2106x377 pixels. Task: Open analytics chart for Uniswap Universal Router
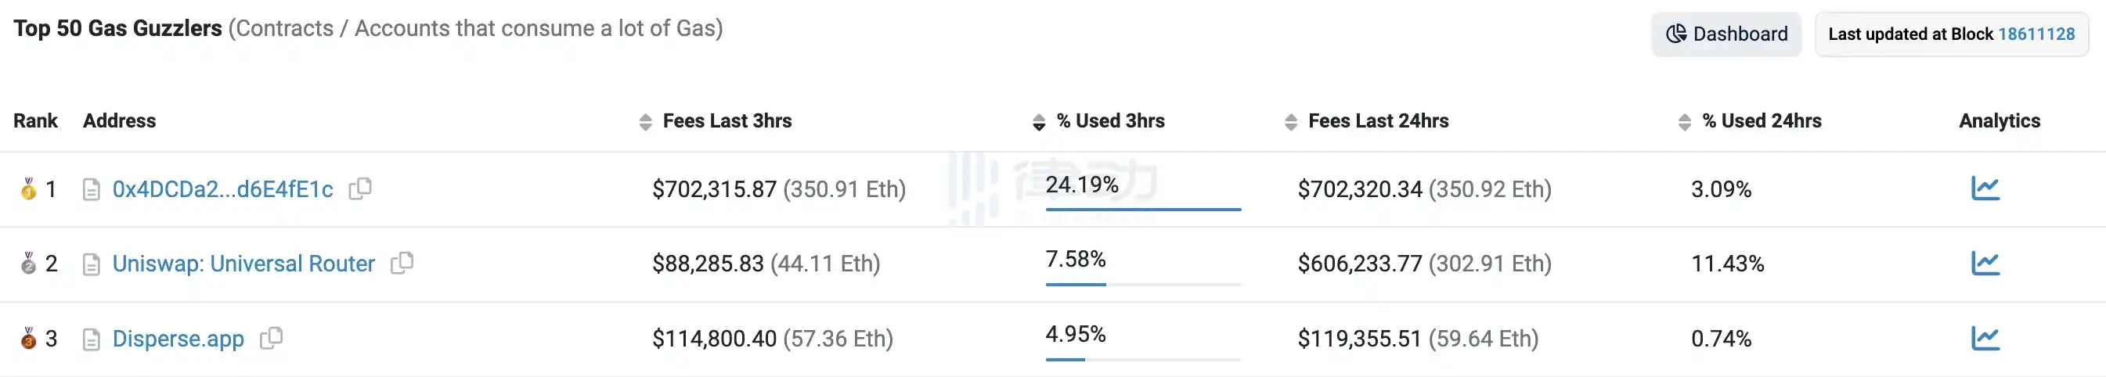click(x=1985, y=263)
